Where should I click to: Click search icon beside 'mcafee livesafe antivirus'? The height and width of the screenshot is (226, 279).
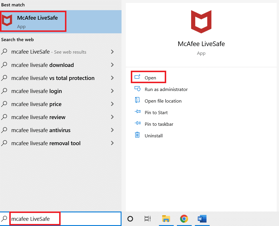coord(4,130)
